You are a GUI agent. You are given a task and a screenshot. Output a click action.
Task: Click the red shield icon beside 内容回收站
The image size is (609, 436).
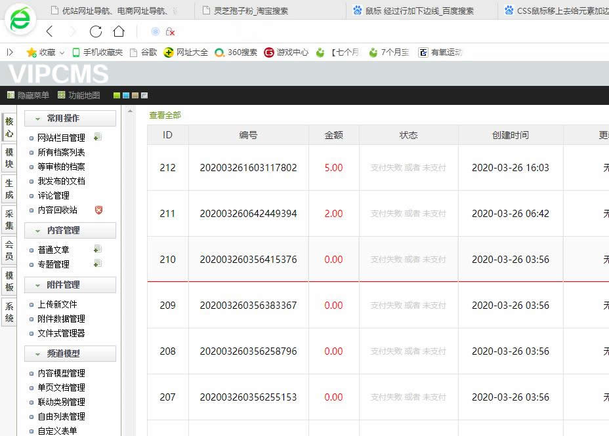click(98, 210)
